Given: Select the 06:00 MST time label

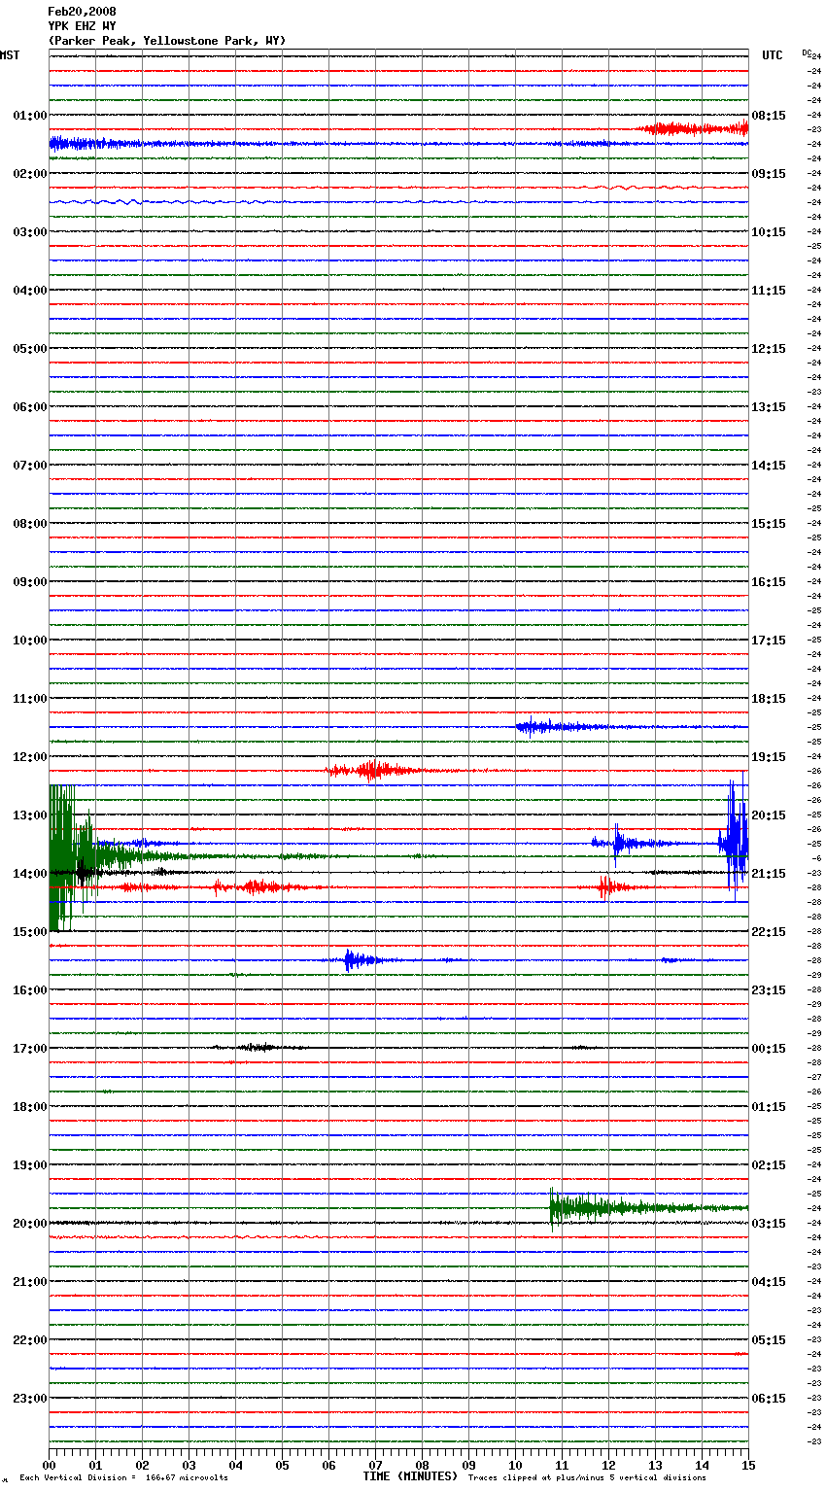Looking at the screenshot, I should click(x=29, y=407).
